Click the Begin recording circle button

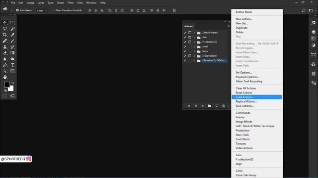click(x=196, y=106)
